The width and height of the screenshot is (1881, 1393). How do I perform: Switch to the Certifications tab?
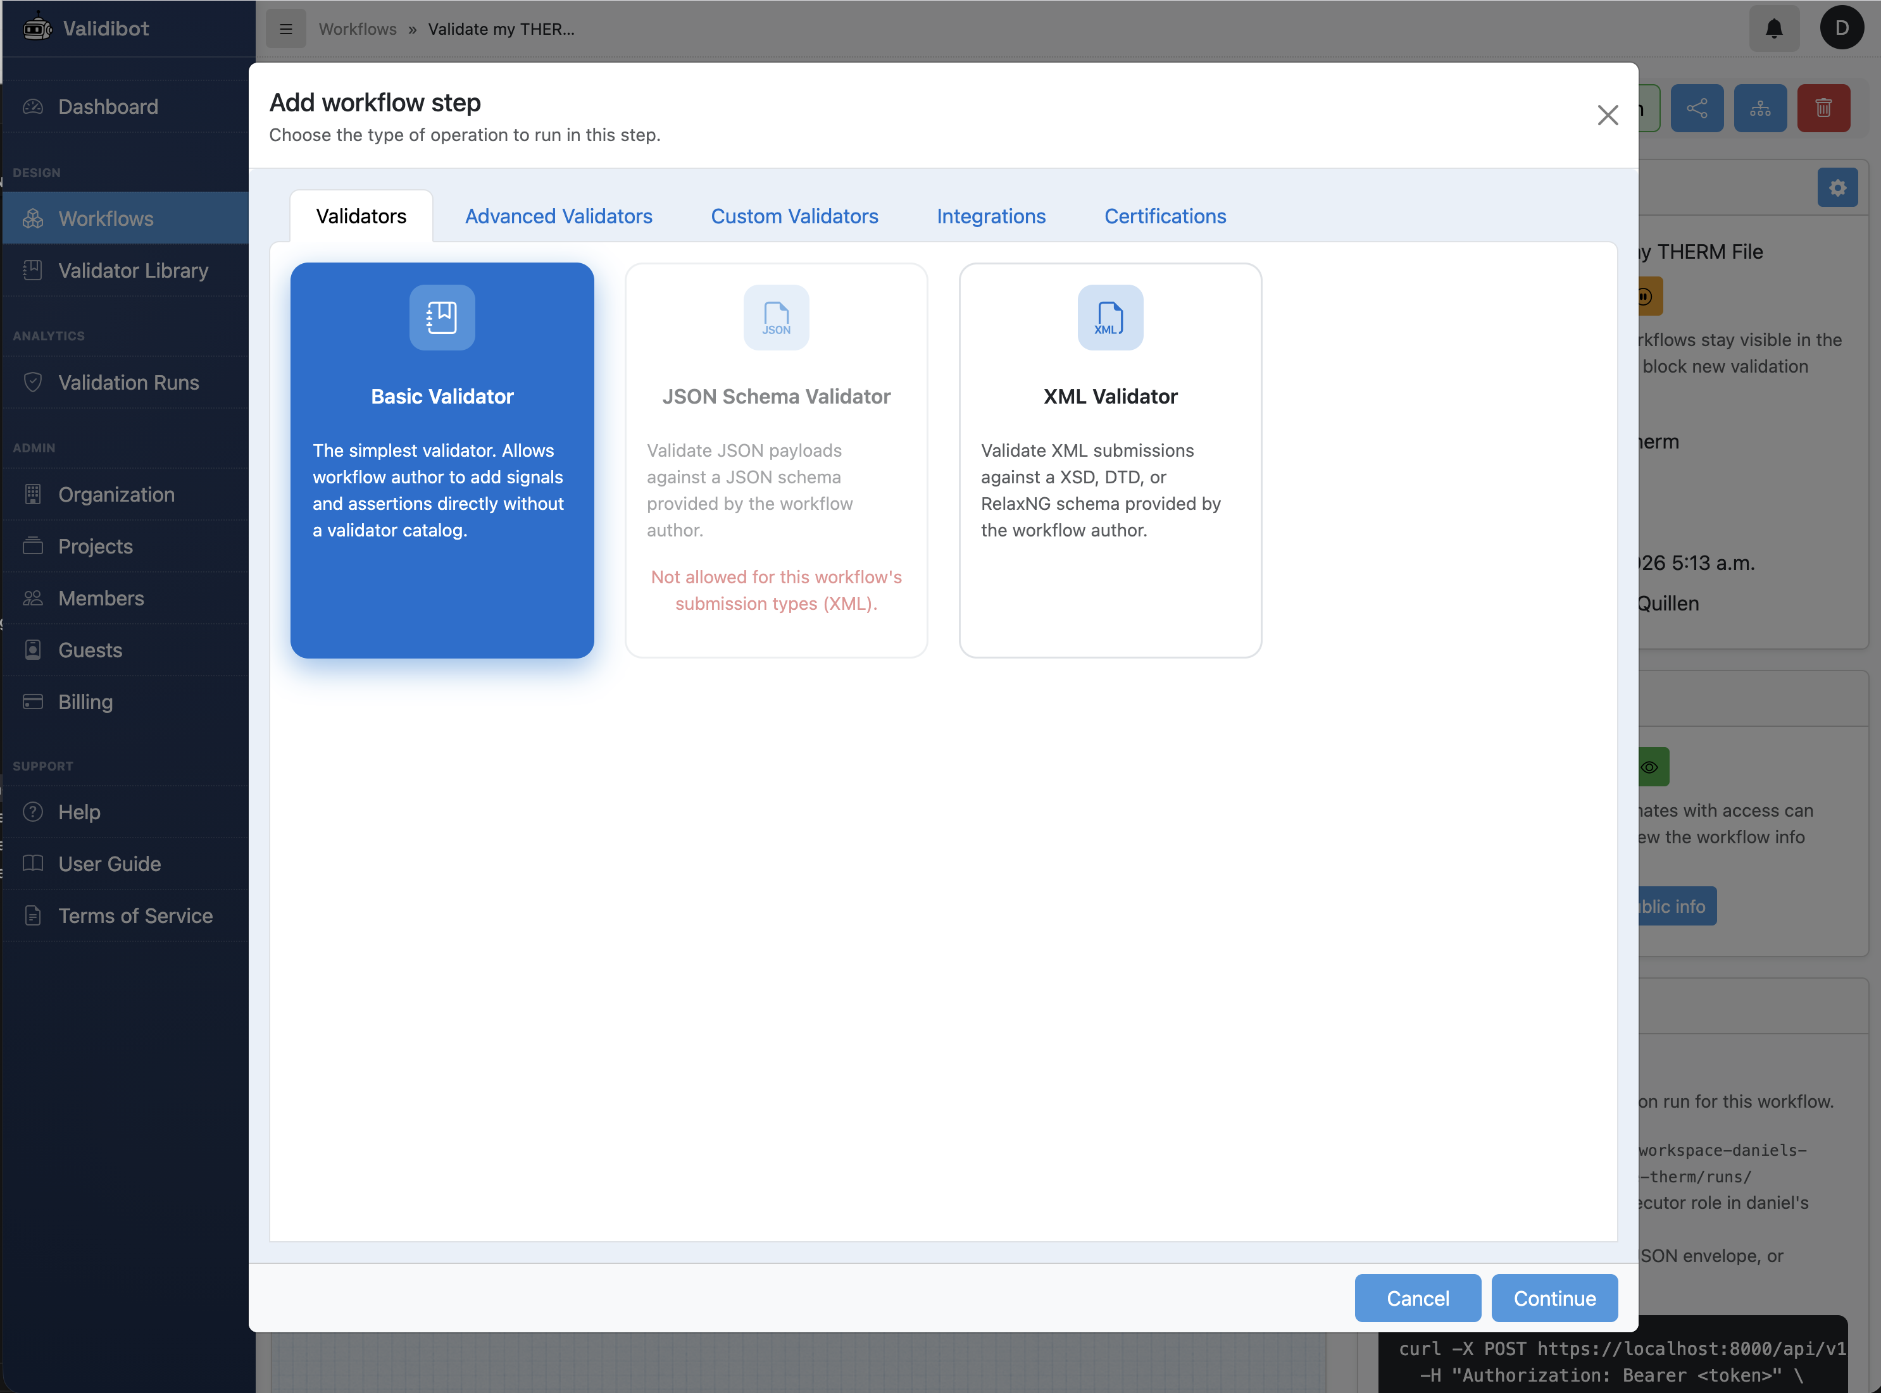point(1165,216)
